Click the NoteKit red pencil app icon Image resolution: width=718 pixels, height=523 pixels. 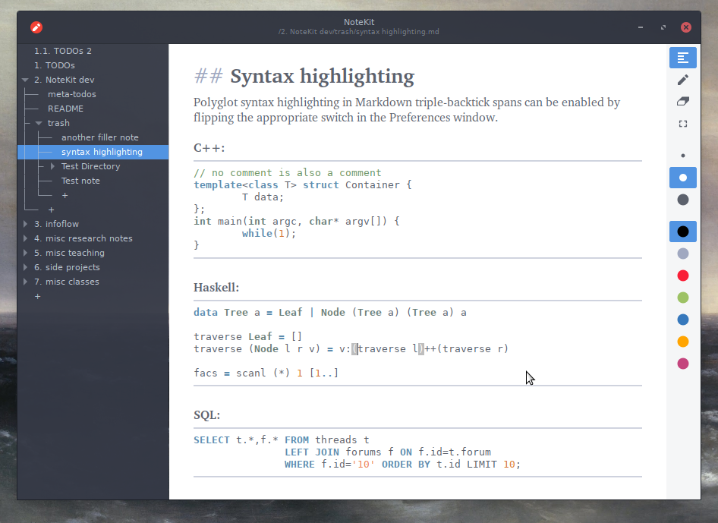pyautogui.click(x=36, y=27)
